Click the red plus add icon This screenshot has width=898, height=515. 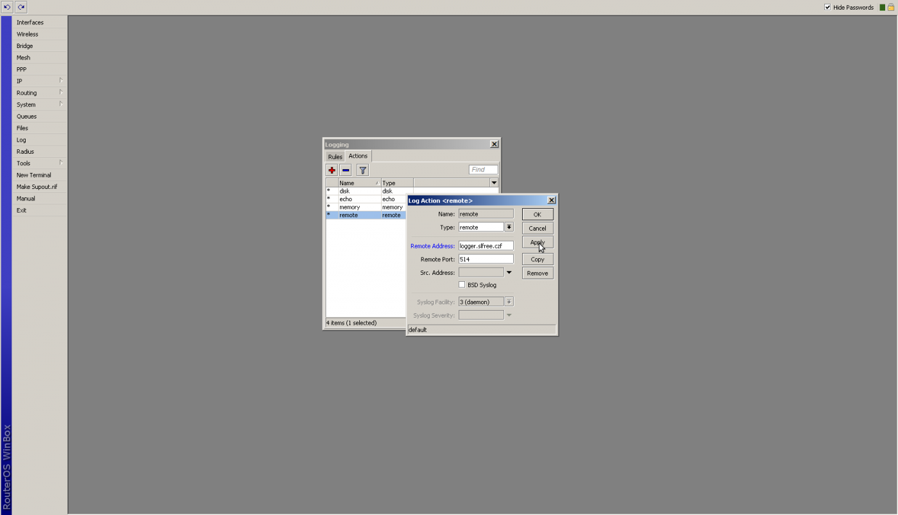tap(332, 170)
